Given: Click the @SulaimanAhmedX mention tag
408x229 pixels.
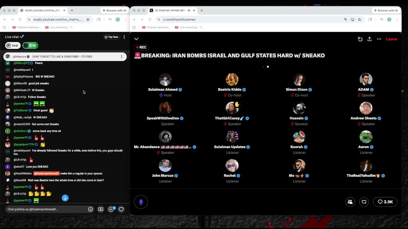Looking at the screenshot, I should pos(47,174).
